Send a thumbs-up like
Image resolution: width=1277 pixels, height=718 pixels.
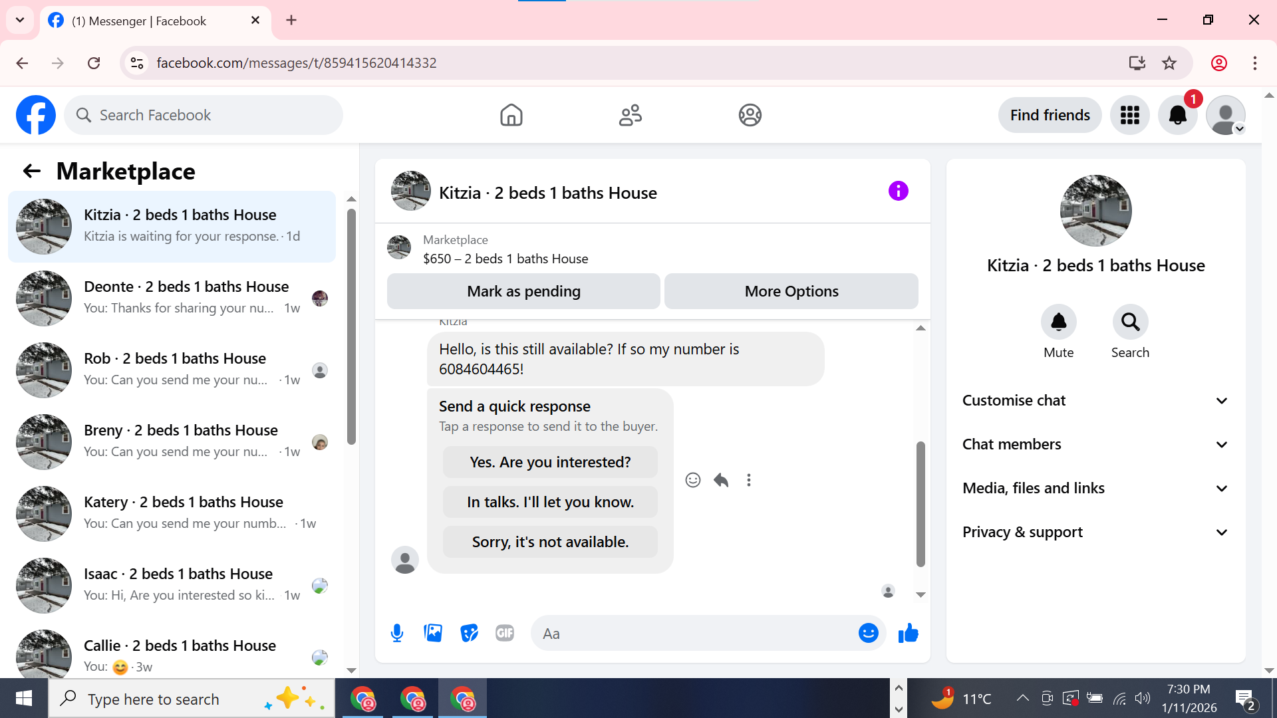coord(908,633)
